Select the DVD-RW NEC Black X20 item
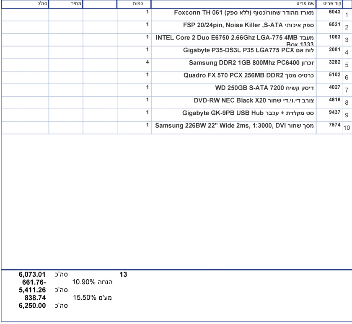The image size is (352, 324). pyautogui.click(x=254, y=100)
